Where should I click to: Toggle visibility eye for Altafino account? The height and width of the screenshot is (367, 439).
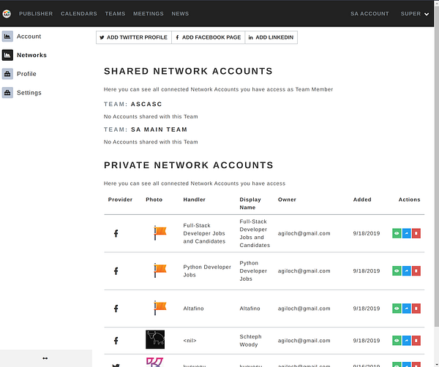point(397,309)
